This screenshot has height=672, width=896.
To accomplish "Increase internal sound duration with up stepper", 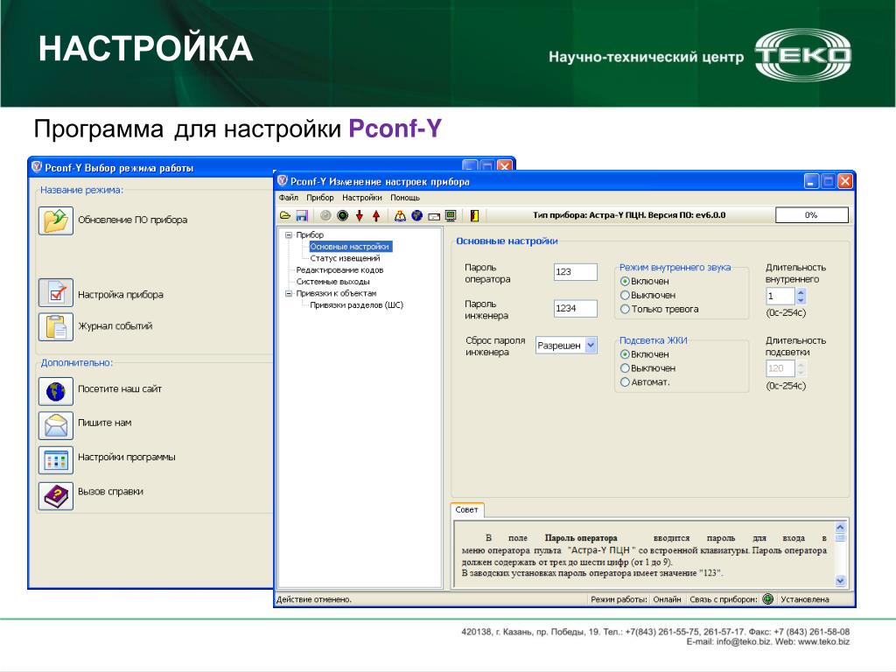I will tap(801, 292).
